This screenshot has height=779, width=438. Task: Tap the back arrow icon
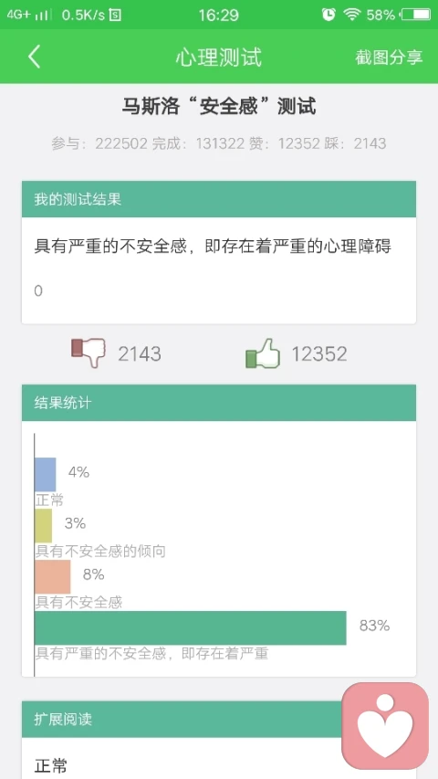click(x=35, y=57)
